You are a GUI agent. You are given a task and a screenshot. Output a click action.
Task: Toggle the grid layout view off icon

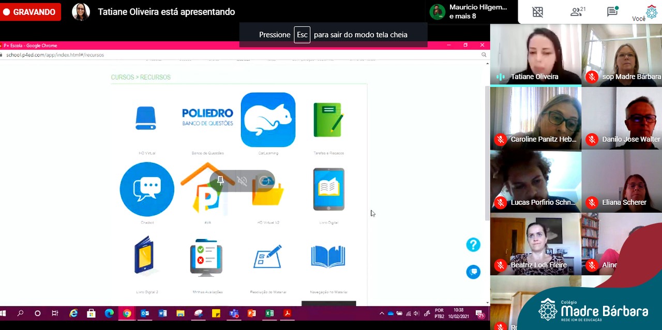tap(538, 12)
